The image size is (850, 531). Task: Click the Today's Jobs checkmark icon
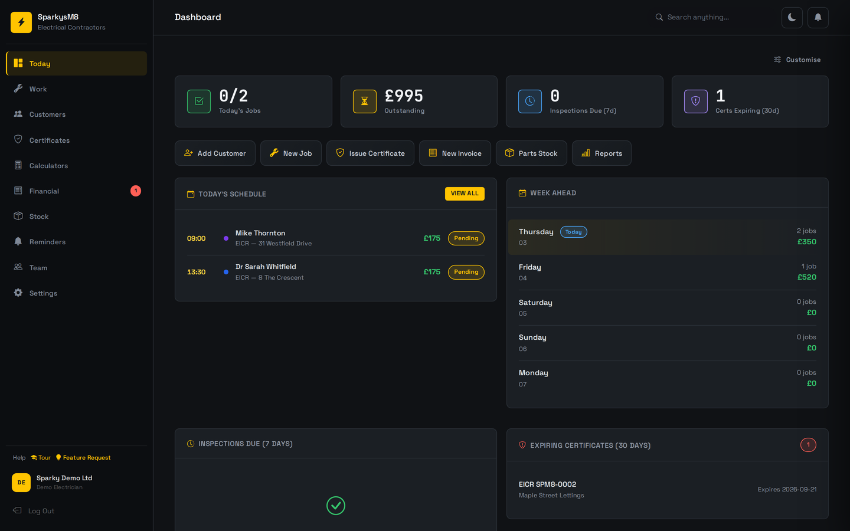pyautogui.click(x=199, y=101)
